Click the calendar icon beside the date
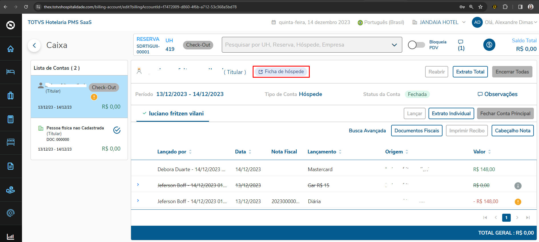539x242 pixels. point(273,22)
